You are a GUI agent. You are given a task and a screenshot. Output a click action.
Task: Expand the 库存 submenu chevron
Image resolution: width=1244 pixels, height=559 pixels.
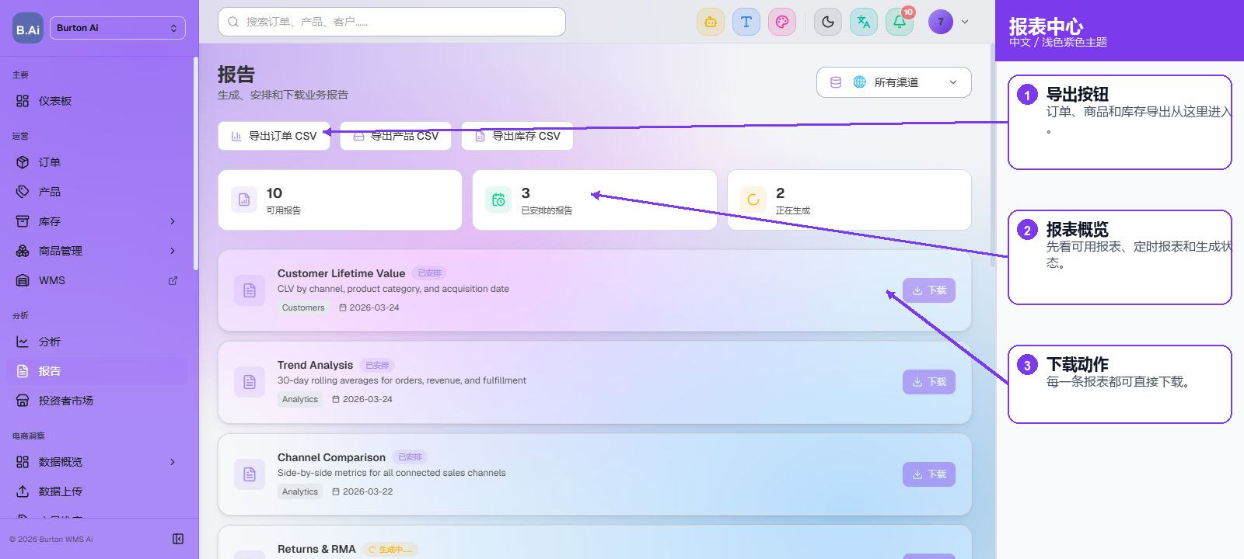click(x=173, y=221)
